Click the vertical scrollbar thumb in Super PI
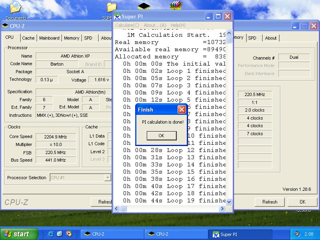This screenshot has height=240, width=320. pos(229,40)
